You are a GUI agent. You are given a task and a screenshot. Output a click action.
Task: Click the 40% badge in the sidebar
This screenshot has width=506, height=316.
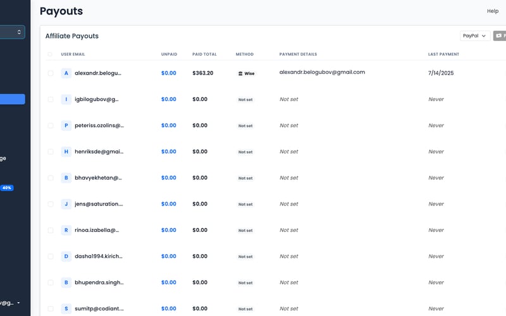7,188
